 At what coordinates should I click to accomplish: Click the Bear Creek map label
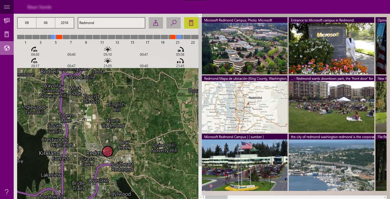[124, 145]
